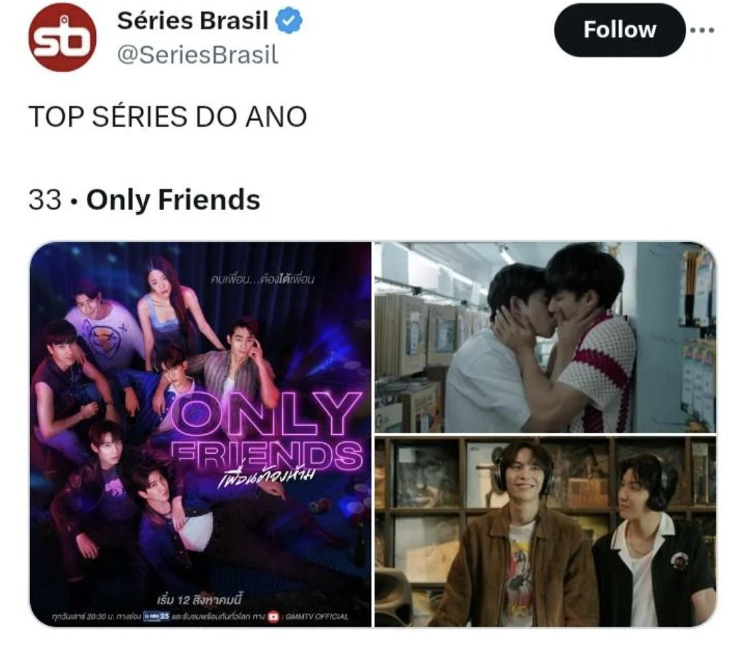The width and height of the screenshot is (745, 651).
Task: Click the Thai tagline atop the poster
Action: pos(262,279)
